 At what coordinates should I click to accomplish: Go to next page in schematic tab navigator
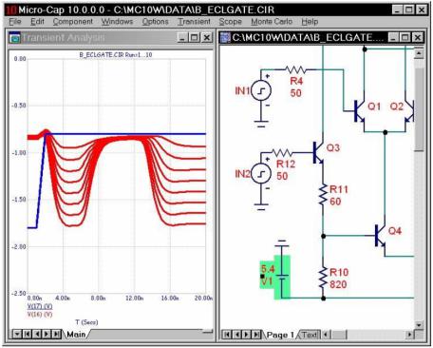[247, 335]
